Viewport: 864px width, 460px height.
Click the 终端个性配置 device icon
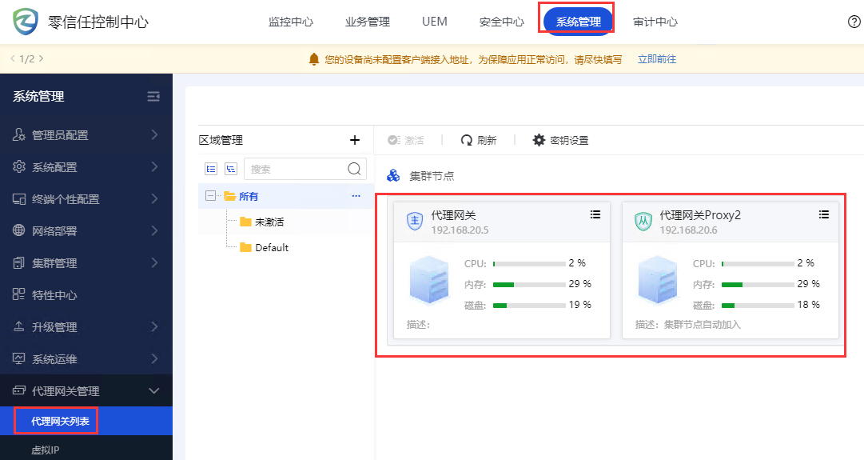point(18,198)
